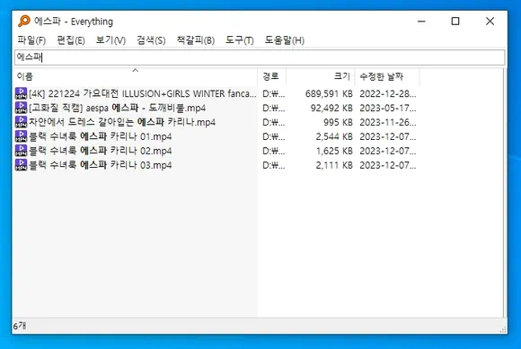Sort by the 크기 column header
Screen dimensions: 521x349
pos(321,76)
